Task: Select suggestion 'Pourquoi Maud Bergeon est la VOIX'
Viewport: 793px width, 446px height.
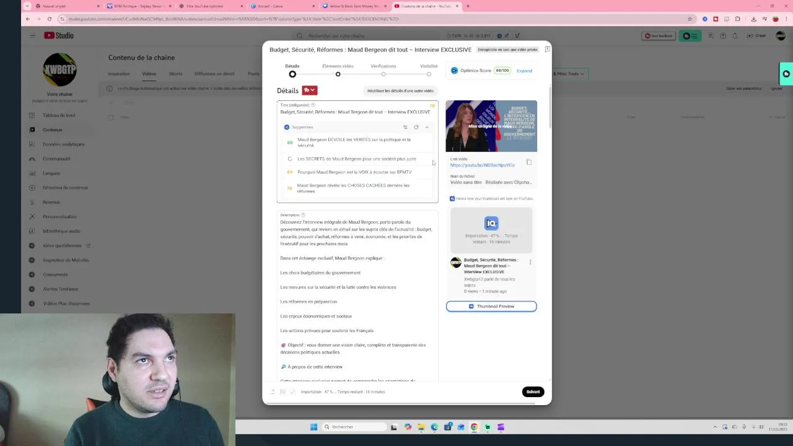Action: point(357,172)
